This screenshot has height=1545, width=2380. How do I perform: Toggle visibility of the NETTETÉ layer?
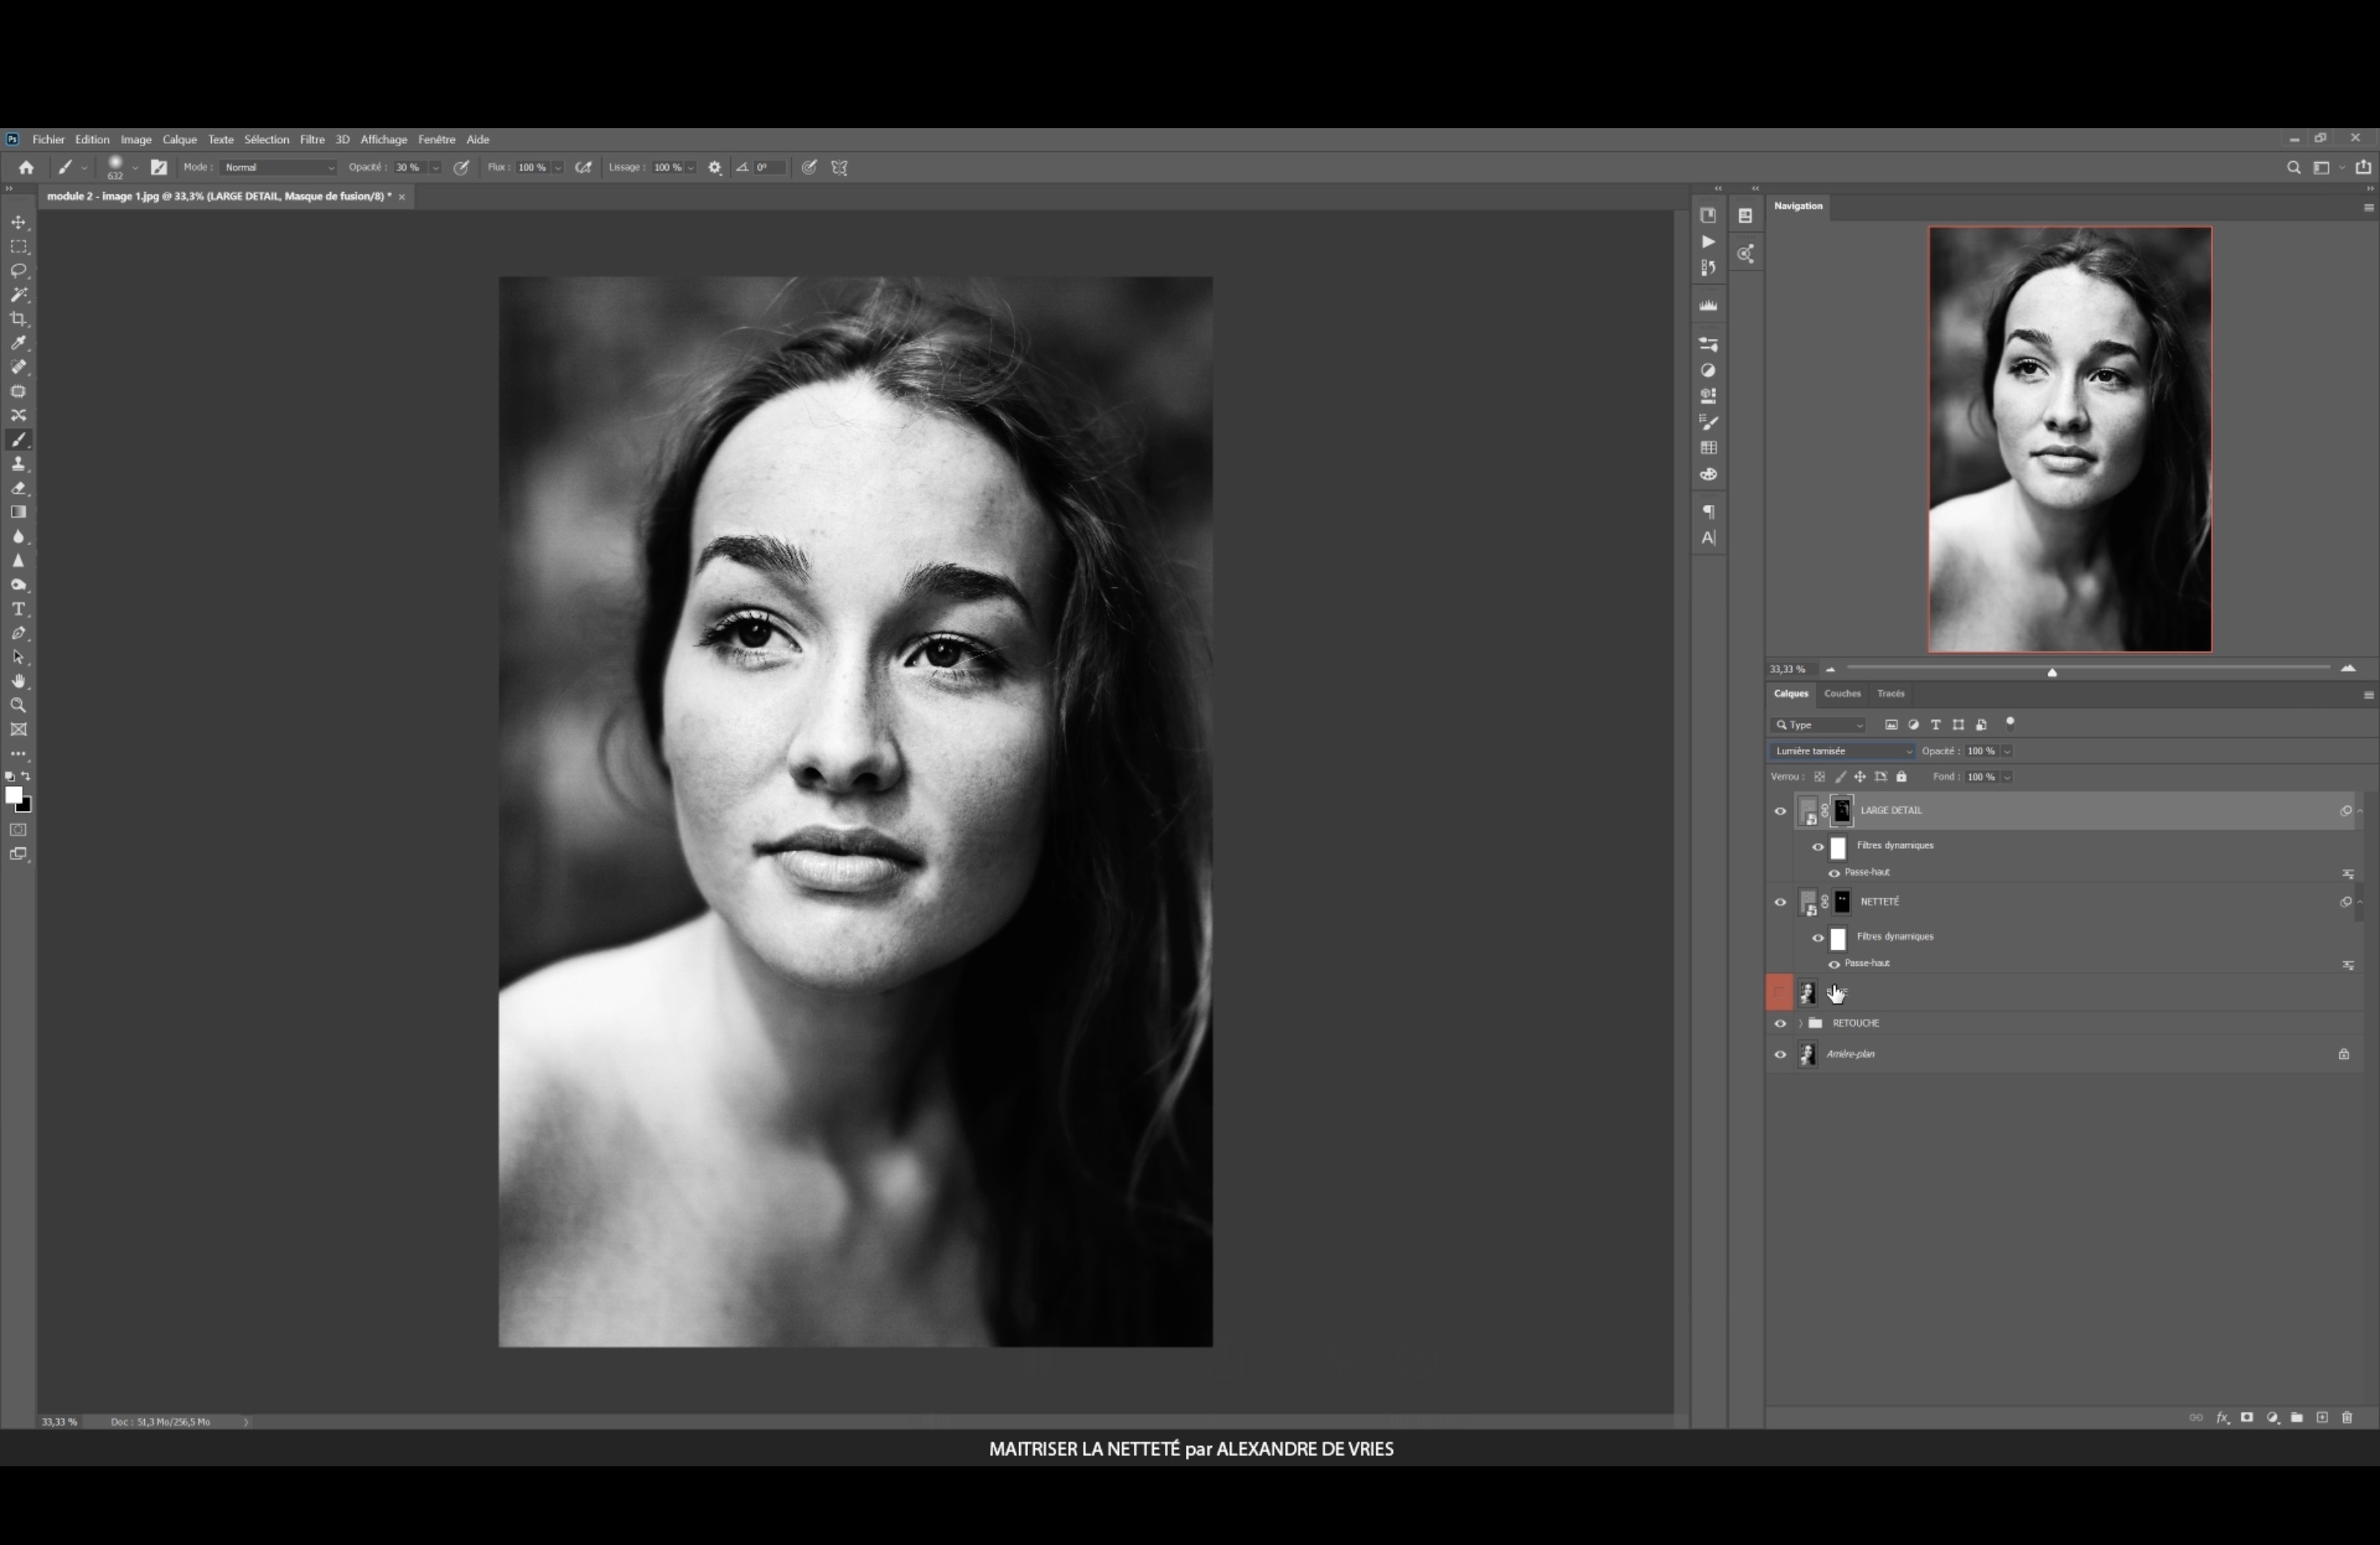(x=1780, y=902)
